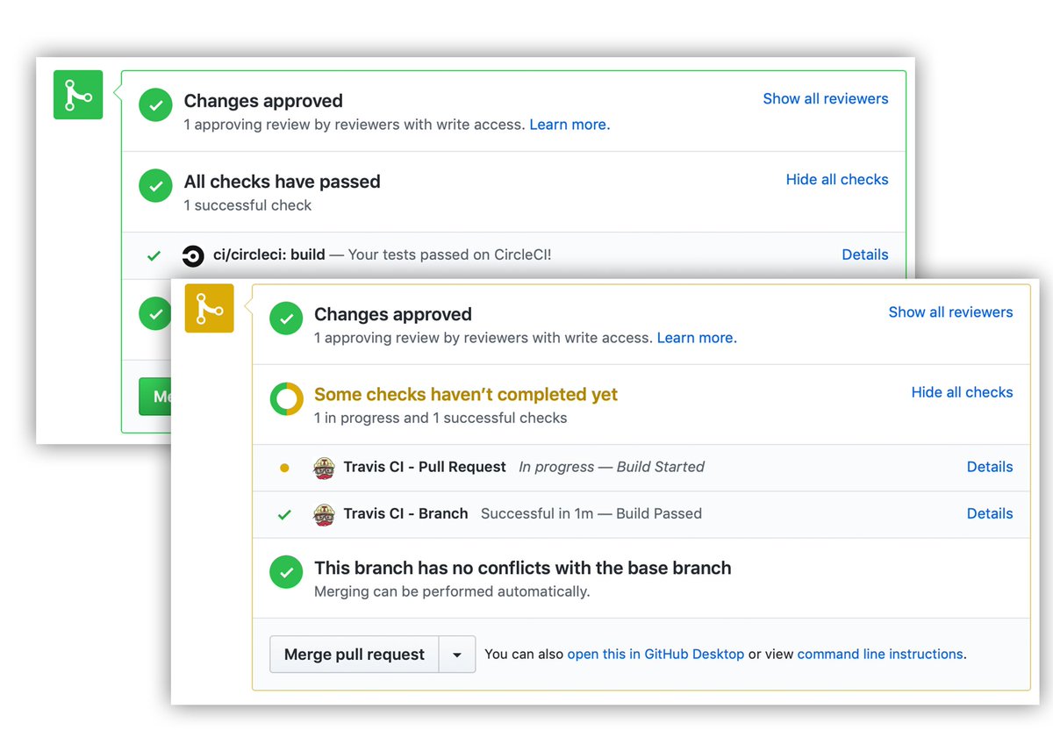
Task: Click green check beside Changes approved in back panel
Action: (155, 105)
